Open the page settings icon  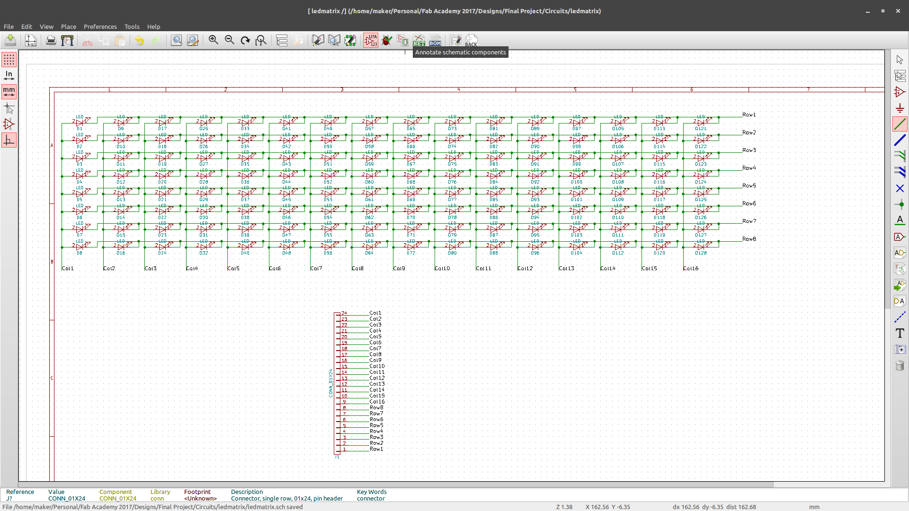[31, 40]
